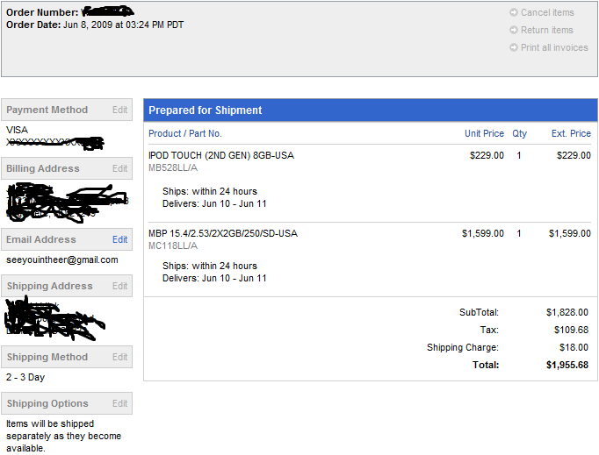Select the MBP 15.4/2.53/2X2GB/250/SD-USA item
599x455 pixels.
[223, 233]
